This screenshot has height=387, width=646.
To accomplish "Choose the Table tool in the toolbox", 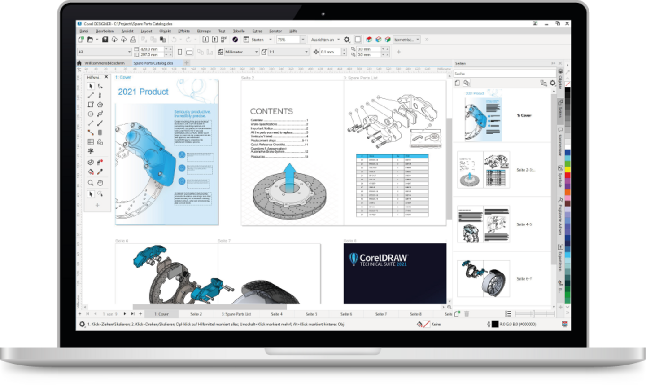I will pos(91,142).
